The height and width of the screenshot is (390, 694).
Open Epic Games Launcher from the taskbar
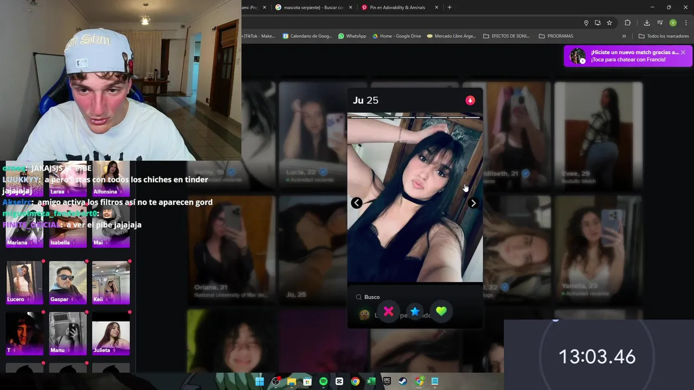click(x=387, y=381)
